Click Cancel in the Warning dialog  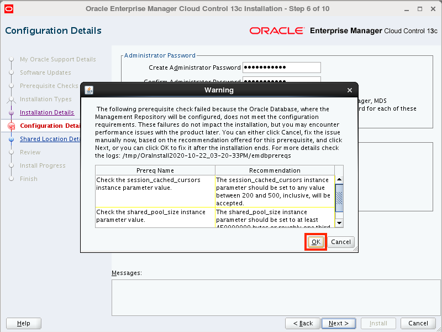pyautogui.click(x=341, y=242)
